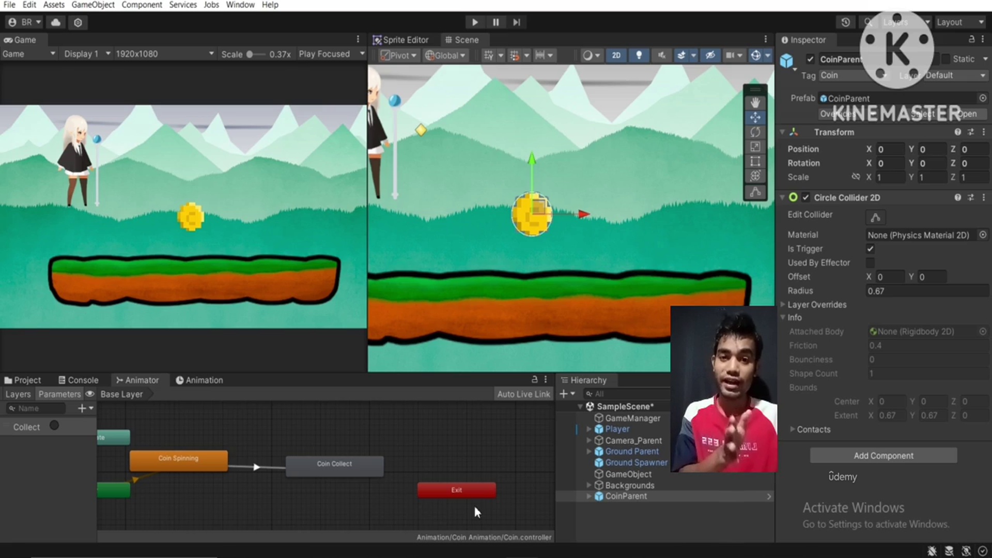This screenshot has width=992, height=558.
Task: Expand the Contacts section
Action: pyautogui.click(x=793, y=429)
